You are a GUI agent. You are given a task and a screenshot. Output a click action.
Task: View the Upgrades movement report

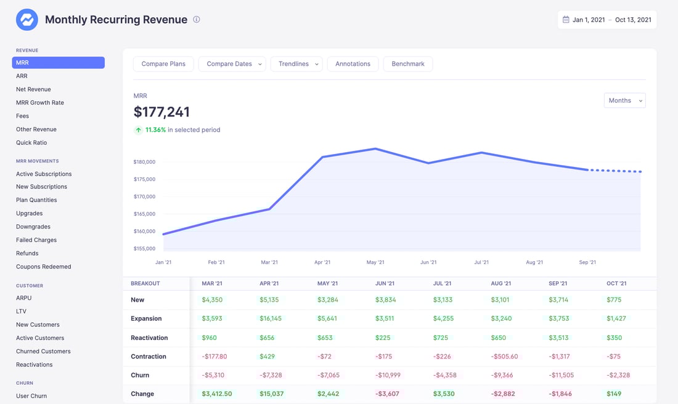[30, 213]
